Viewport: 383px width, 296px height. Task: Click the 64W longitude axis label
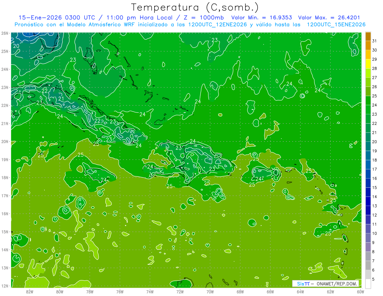click(300, 292)
